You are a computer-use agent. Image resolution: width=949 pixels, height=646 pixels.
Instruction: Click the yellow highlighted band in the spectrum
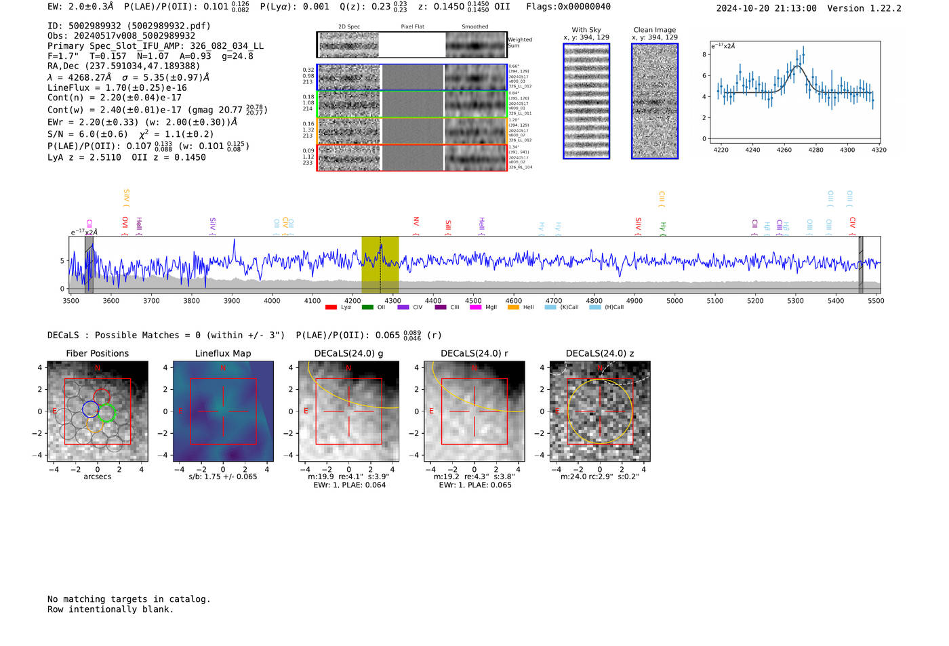[x=380, y=264]
